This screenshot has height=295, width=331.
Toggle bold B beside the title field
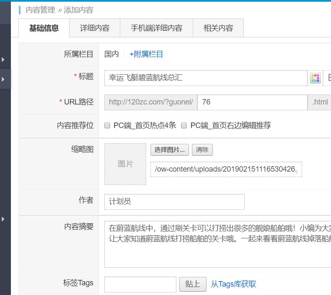pyautogui.click(x=329, y=78)
